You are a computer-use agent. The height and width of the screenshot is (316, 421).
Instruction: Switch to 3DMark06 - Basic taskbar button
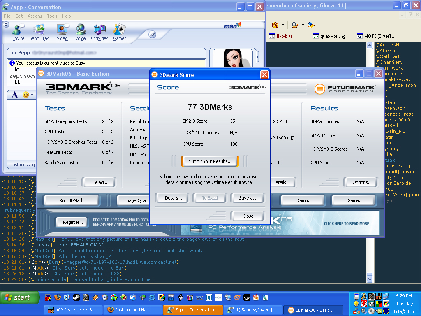pos(313,310)
